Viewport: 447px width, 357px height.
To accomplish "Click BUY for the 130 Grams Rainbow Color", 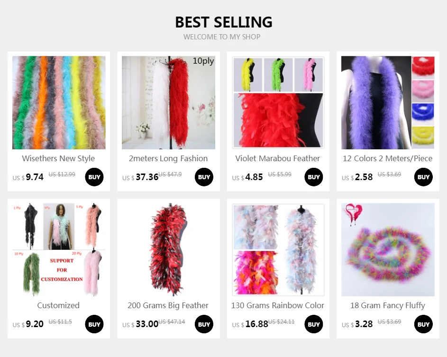I will (x=314, y=324).
